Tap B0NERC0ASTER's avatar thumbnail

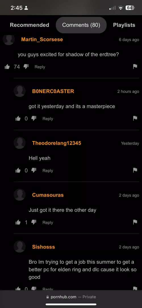click(x=20, y=91)
